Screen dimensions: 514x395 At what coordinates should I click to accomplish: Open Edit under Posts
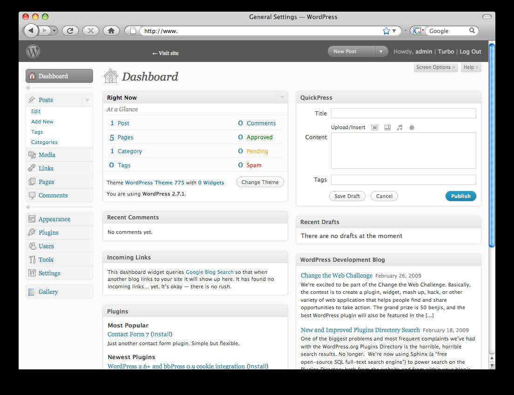click(36, 111)
